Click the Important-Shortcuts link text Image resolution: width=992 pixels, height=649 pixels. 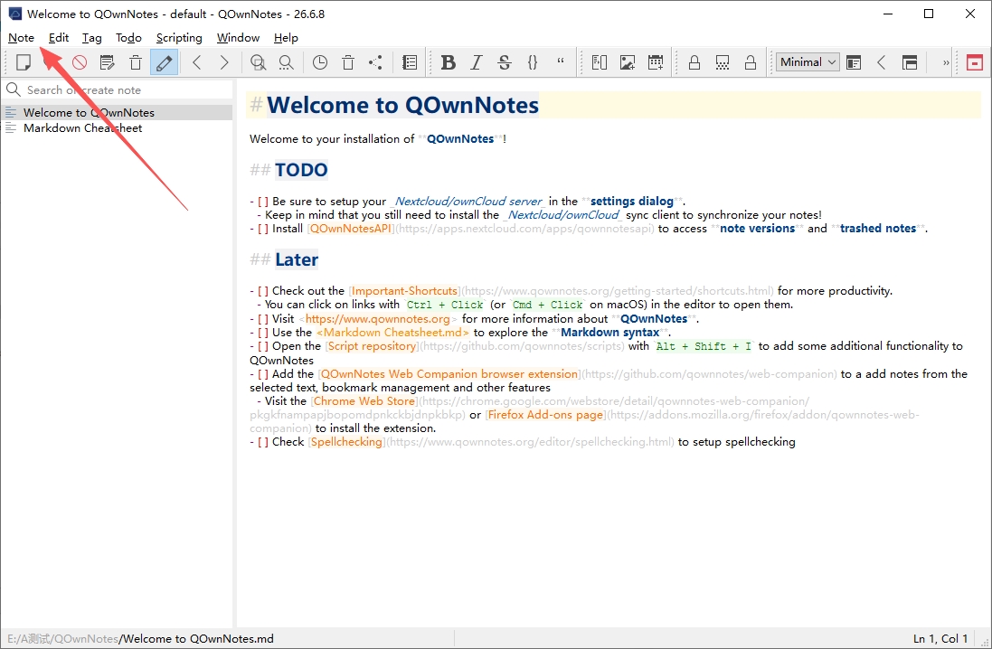(404, 291)
